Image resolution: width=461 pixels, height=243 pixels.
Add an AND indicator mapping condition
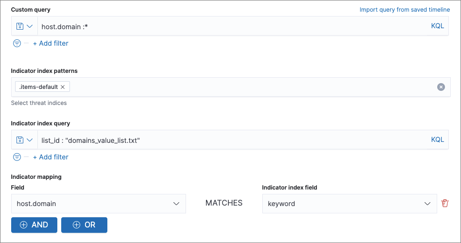(x=34, y=225)
